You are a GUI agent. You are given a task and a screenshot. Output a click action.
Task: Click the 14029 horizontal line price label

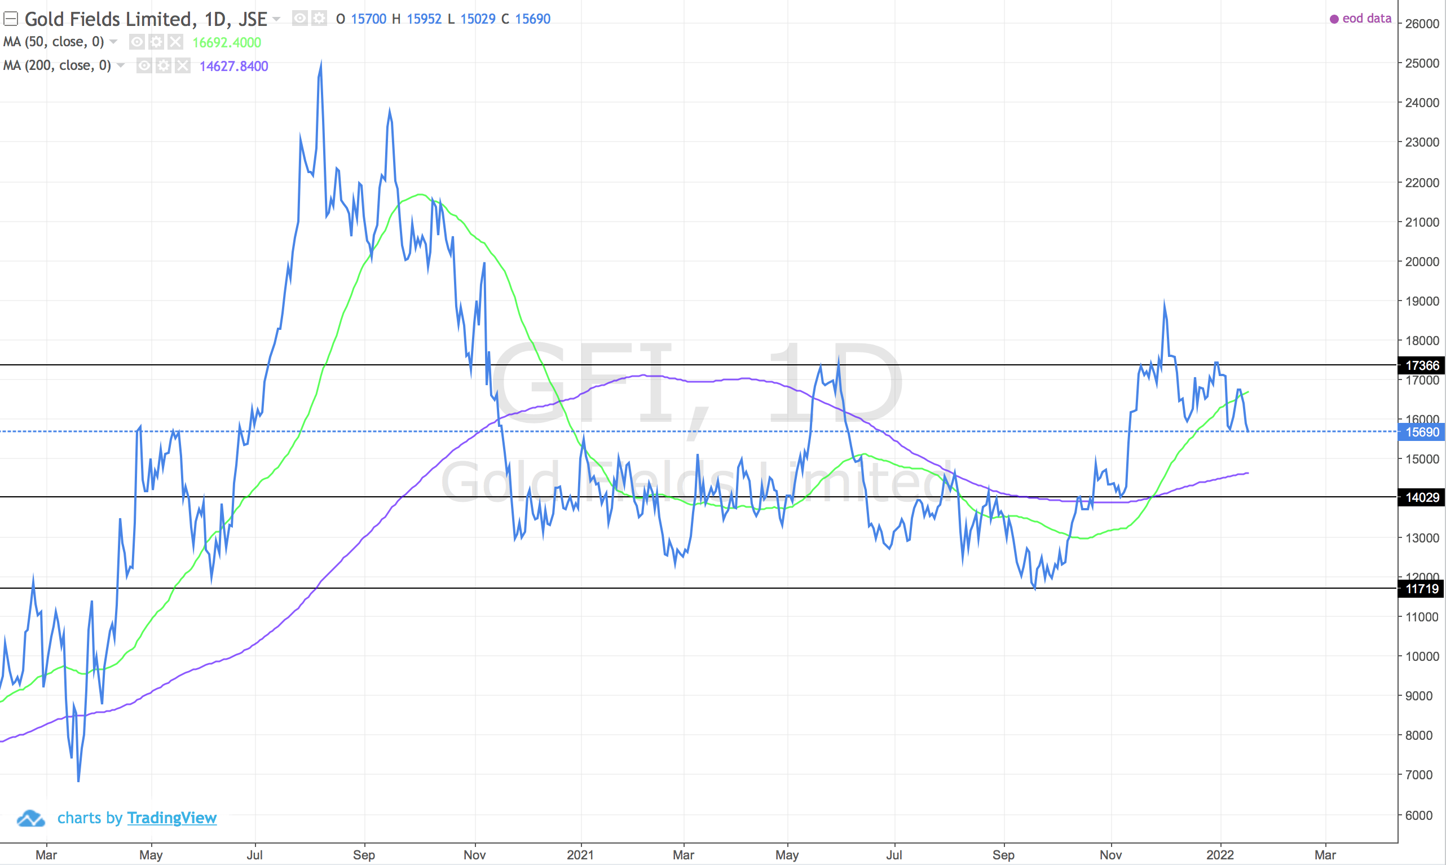1422,497
